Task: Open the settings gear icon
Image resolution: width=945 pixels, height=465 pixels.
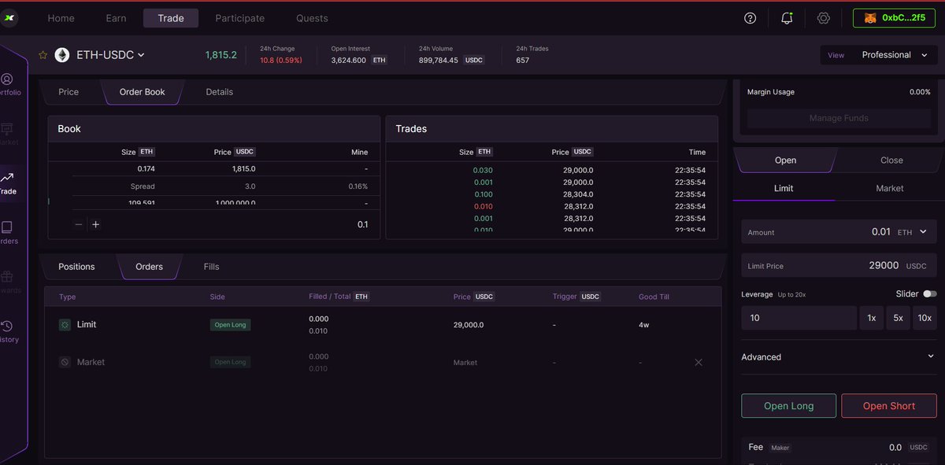Action: pyautogui.click(x=824, y=18)
